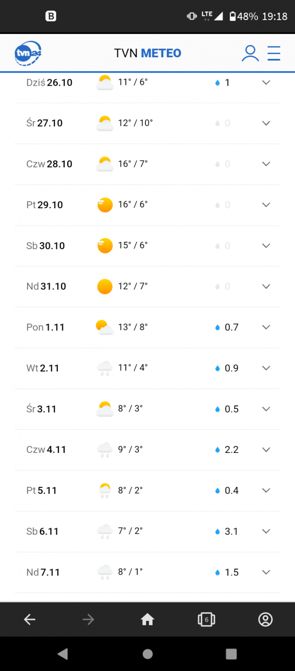This screenshot has width=295, height=671.
Task: Tap the browser home icon
Action: click(147, 619)
